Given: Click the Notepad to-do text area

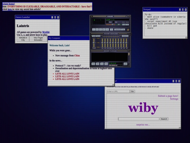Looking at the screenshot, I should coord(165,25).
